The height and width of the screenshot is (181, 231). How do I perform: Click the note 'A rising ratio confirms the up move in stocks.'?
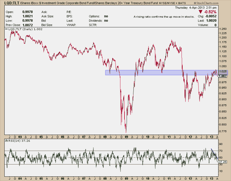[x=164, y=17]
